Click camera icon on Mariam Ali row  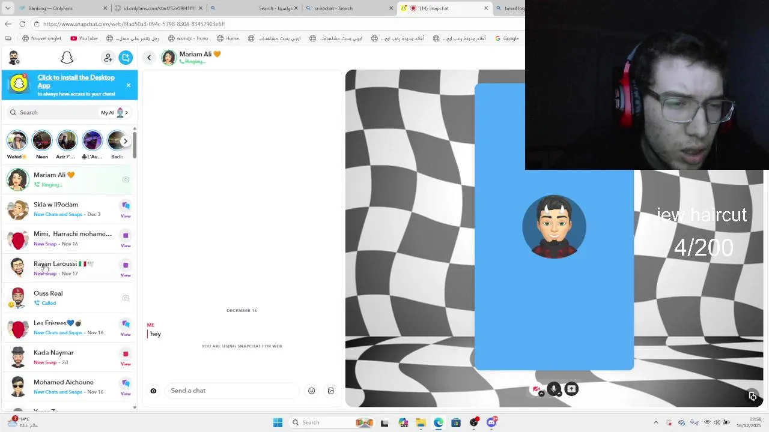click(x=126, y=179)
